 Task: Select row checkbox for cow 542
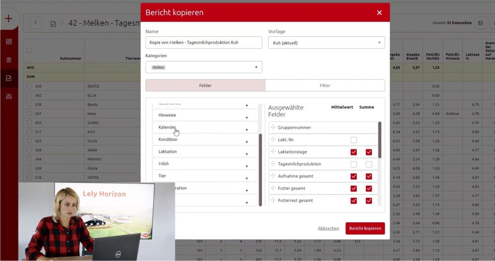[x=29, y=95]
